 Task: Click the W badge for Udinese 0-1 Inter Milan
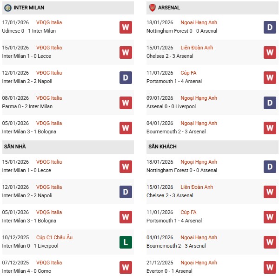pos(126,27)
